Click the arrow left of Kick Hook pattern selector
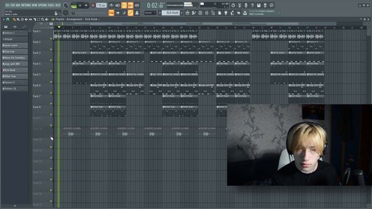372x209 pixels. (x=160, y=13)
